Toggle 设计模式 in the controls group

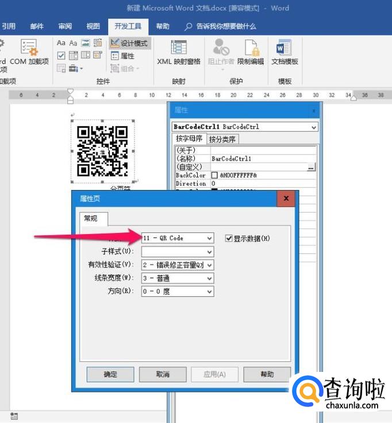(x=129, y=43)
